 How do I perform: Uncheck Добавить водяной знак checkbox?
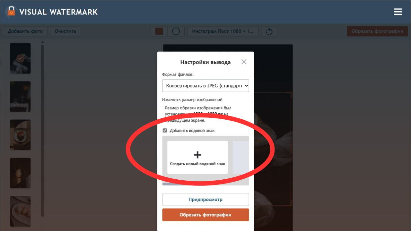pos(165,131)
